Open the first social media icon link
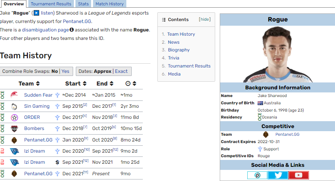Screen dimensions: 335x181 pos(257,175)
